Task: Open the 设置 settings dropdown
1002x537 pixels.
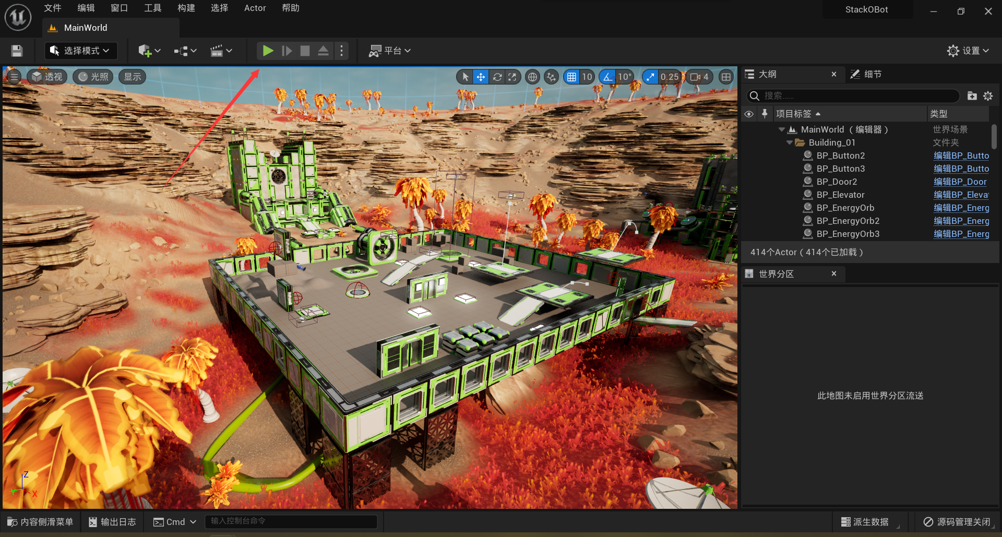Action: click(968, 51)
